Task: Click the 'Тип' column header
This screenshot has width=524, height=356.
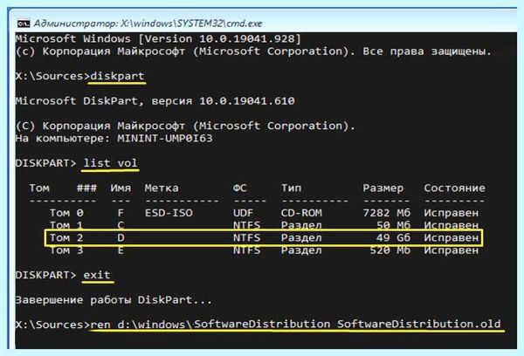Action: click(x=291, y=188)
